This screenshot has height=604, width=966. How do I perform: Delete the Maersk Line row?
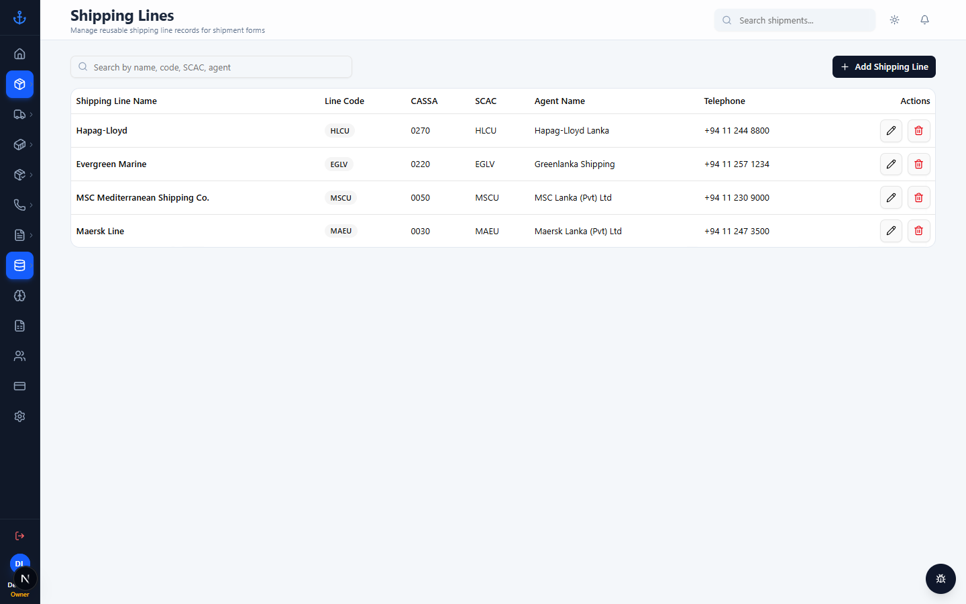(918, 231)
